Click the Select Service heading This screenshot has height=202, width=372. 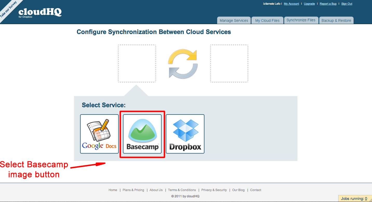pyautogui.click(x=104, y=105)
